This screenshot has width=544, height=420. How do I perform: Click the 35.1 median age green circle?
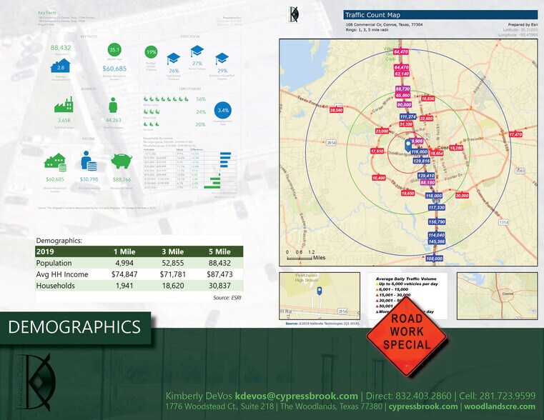tap(114, 50)
